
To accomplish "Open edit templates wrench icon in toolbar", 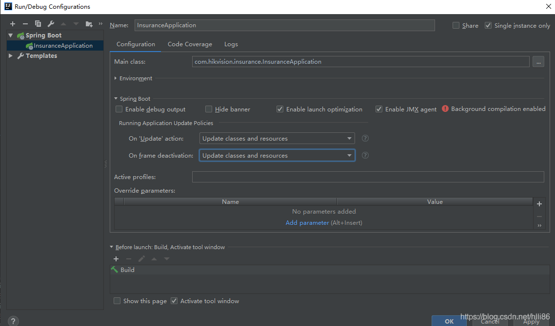I will pos(51,24).
